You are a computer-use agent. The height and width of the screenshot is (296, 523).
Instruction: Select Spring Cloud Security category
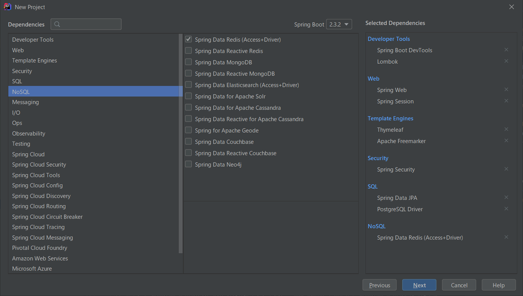[93, 165]
